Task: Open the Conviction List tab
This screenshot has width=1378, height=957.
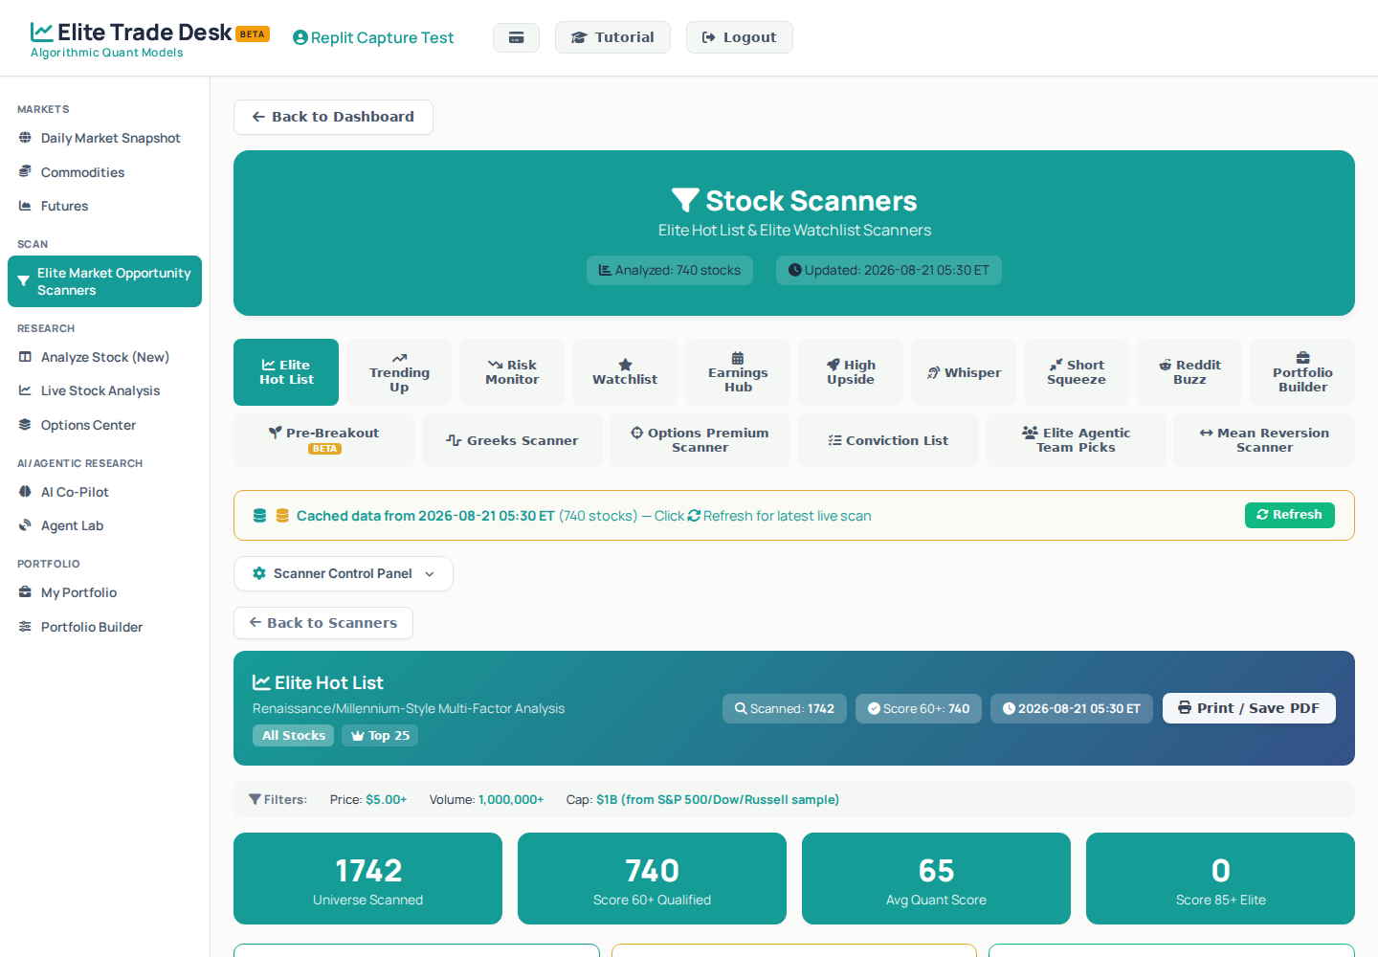Action: (888, 440)
